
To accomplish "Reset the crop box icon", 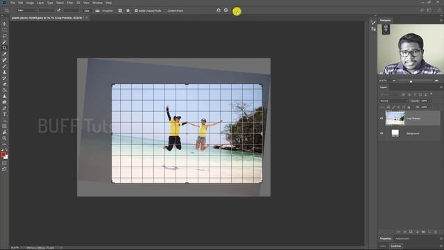I will point(219,10).
